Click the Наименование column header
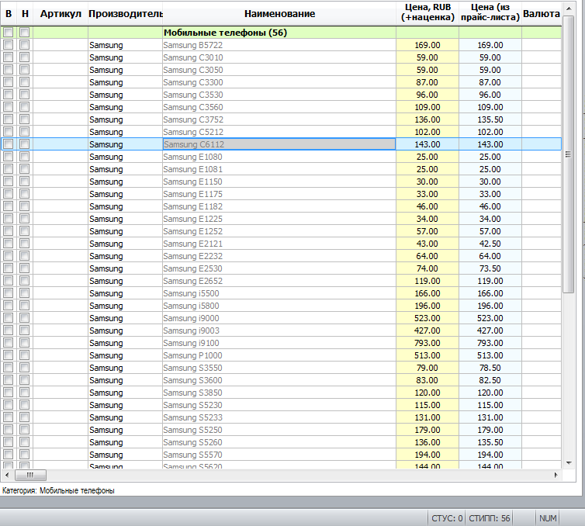 (279, 13)
